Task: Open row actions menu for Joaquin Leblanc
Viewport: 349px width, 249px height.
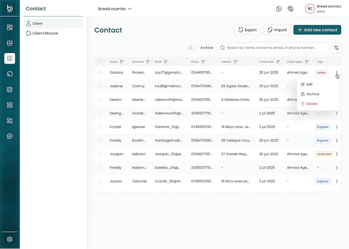Action: (337, 154)
